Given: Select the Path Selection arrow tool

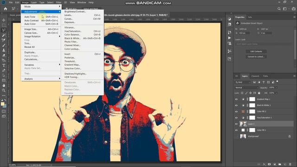Looking at the screenshot, I should click(4, 75).
